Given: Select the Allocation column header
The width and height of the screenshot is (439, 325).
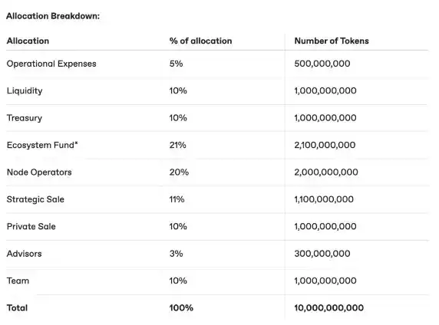Looking at the screenshot, I should coord(28,41).
